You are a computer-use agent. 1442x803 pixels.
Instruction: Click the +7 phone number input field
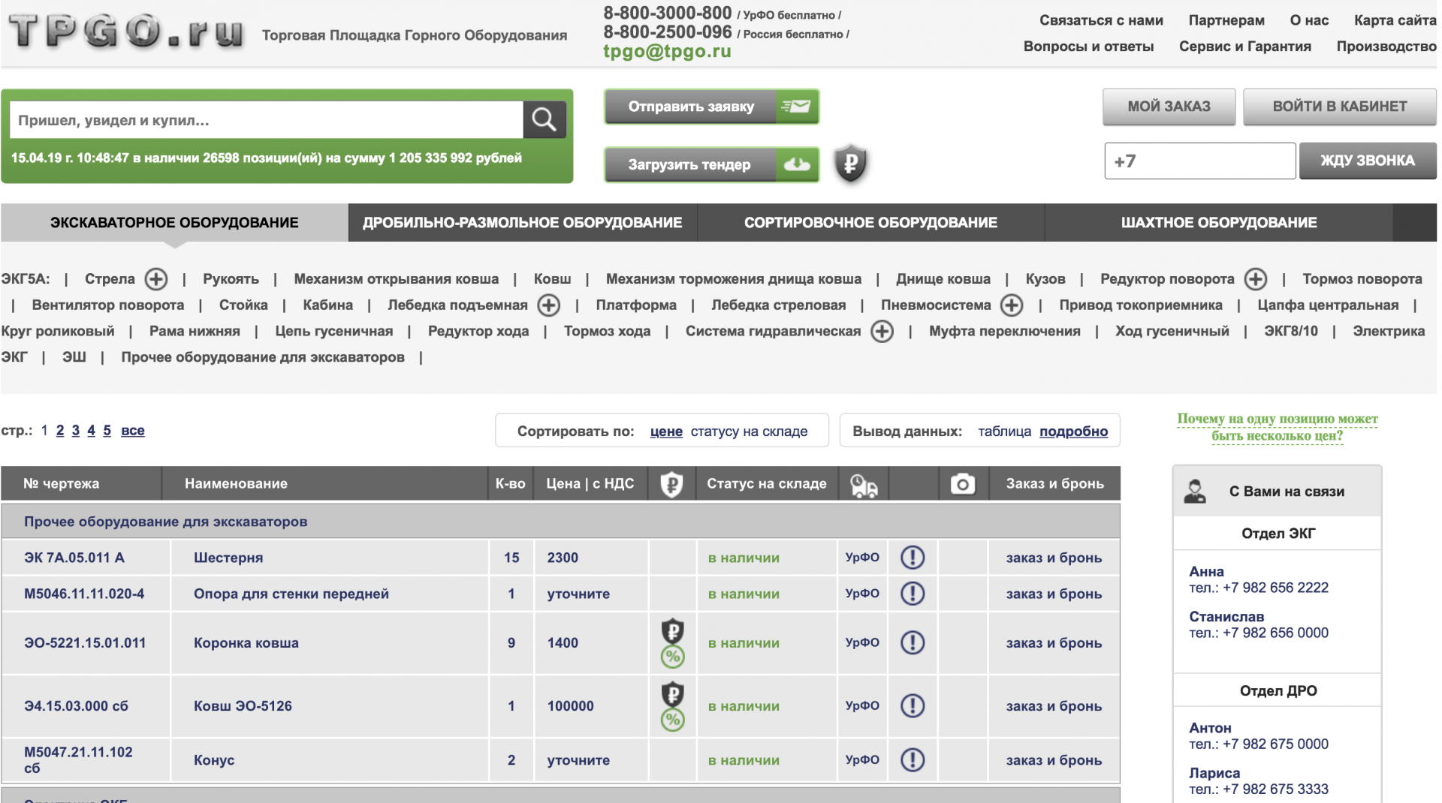1199,161
